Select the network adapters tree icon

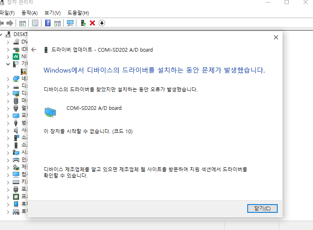[16, 79]
